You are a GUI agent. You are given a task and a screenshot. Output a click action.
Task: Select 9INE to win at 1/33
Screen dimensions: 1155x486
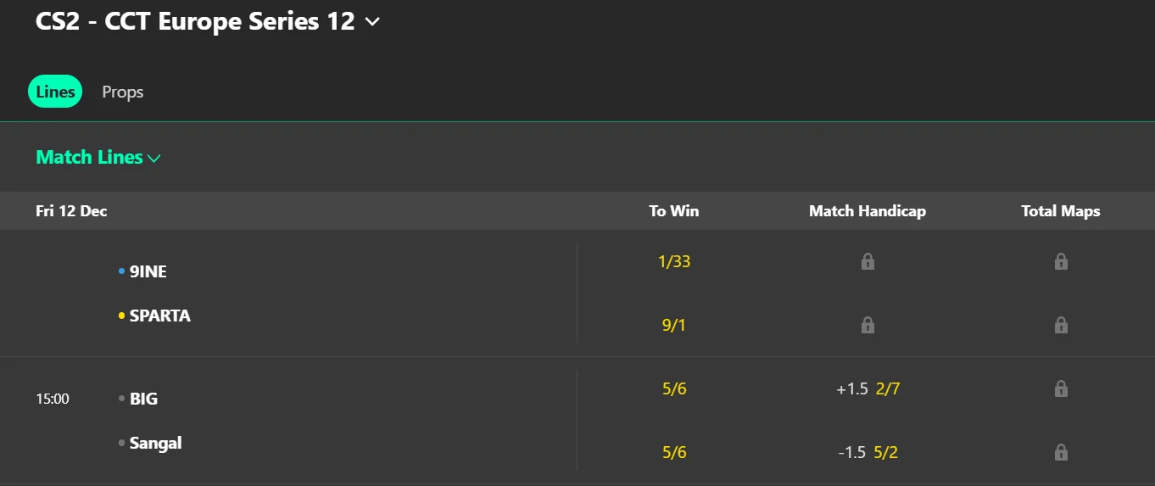[x=674, y=261]
